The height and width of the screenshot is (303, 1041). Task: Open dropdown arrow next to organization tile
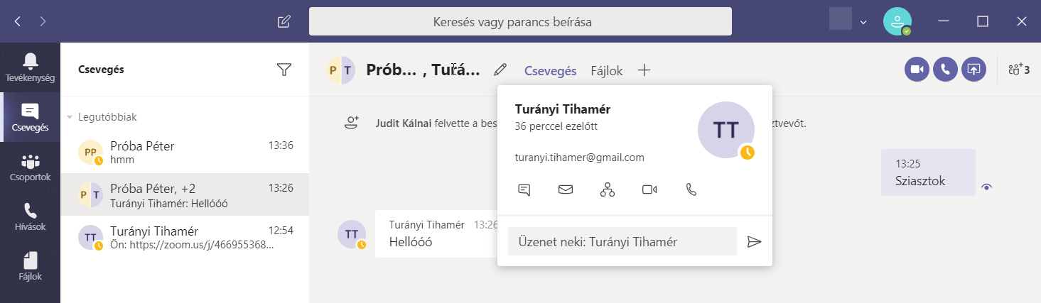point(863,22)
